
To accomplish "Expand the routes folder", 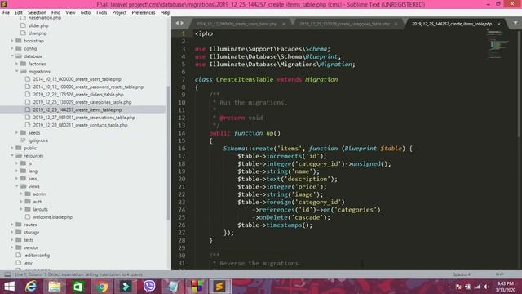I will click(12, 225).
